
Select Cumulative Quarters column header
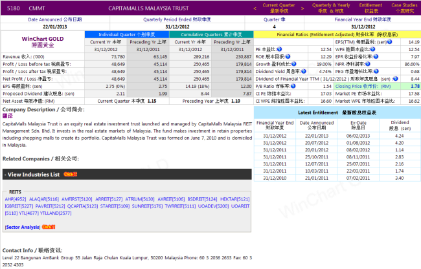[x=211, y=34]
